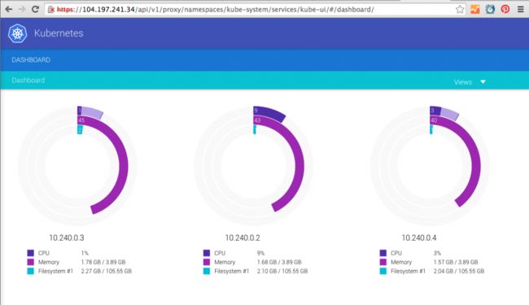The width and height of the screenshot is (529, 305).
Task: Click the Filesystem #1 swatch for 10.240.0.3
Action: pyautogui.click(x=31, y=271)
